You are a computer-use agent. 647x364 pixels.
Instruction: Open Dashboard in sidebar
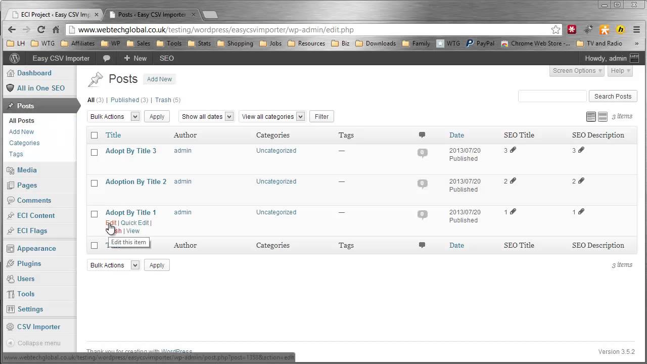pos(34,73)
